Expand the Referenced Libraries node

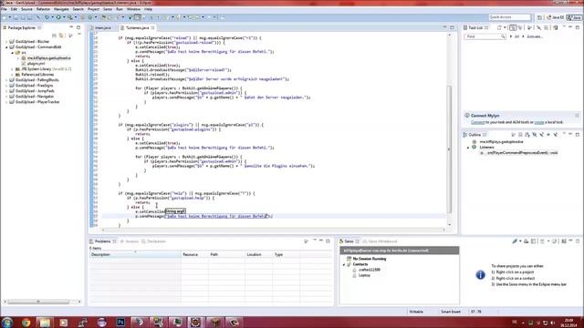pyautogui.click(x=12, y=75)
